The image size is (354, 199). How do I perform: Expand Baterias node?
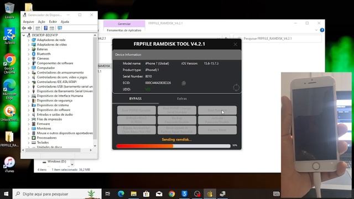(x=29, y=49)
